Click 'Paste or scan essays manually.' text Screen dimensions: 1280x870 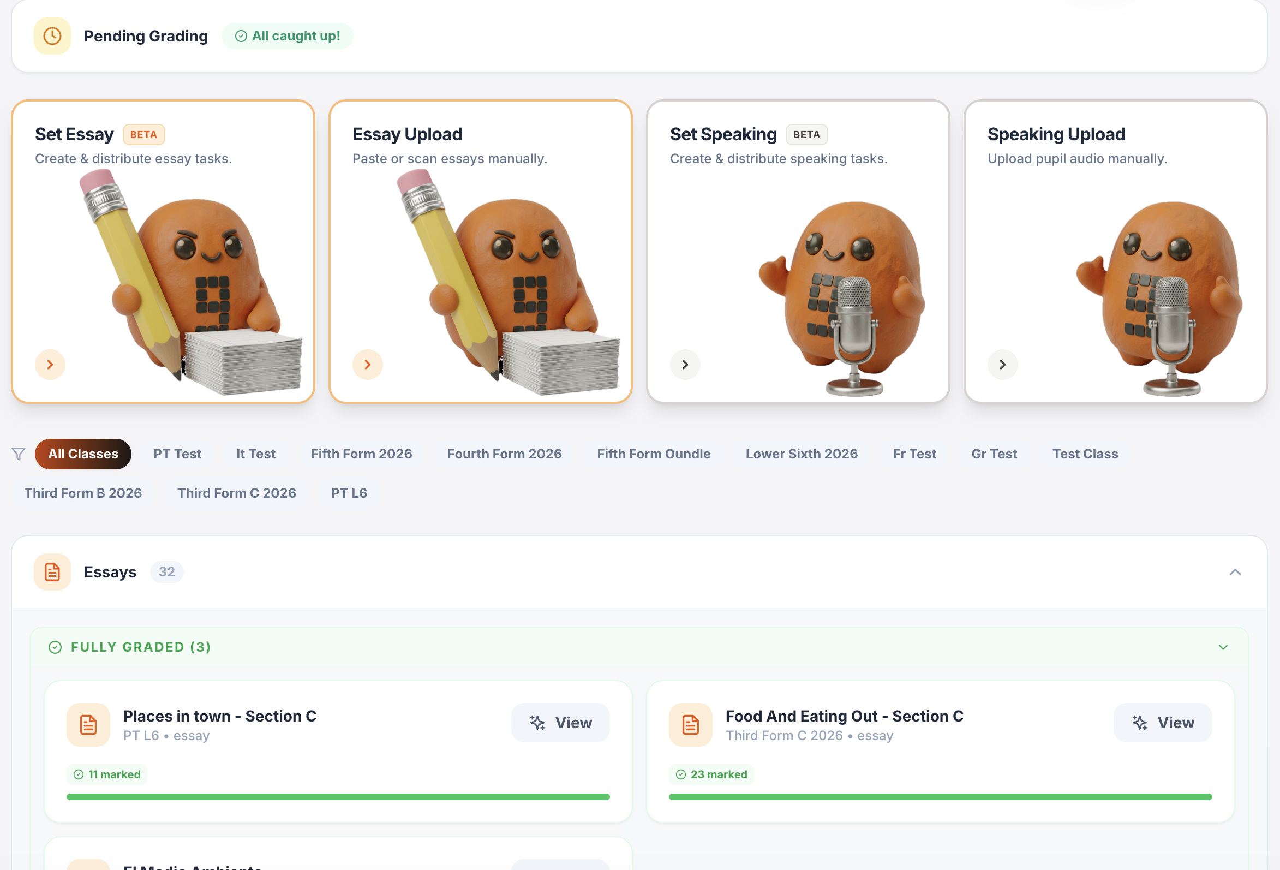450,159
